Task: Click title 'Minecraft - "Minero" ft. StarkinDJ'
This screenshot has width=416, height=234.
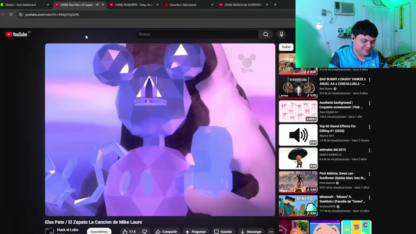Action: coord(342,199)
